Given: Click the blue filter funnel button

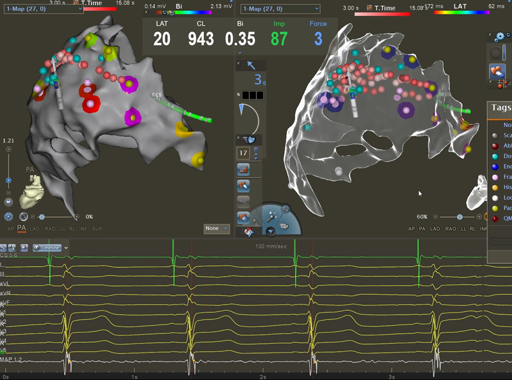Looking at the screenshot, I should pos(271,232).
